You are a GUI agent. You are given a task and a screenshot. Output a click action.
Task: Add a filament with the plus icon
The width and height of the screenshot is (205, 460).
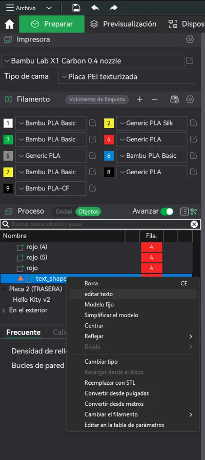coord(139,99)
